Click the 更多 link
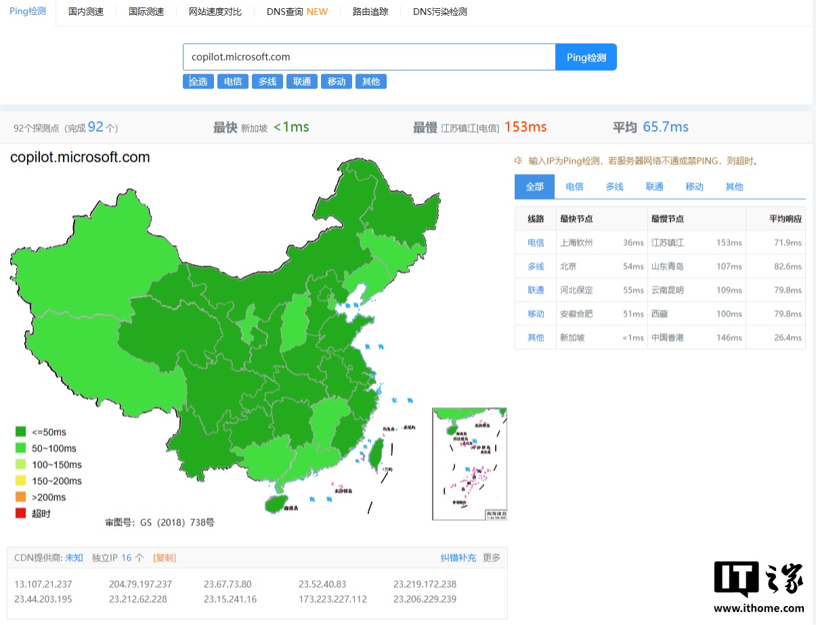The height and width of the screenshot is (625, 816). click(492, 558)
